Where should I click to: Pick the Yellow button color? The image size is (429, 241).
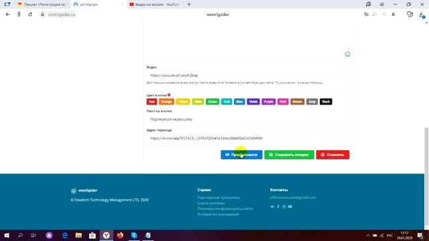point(183,102)
